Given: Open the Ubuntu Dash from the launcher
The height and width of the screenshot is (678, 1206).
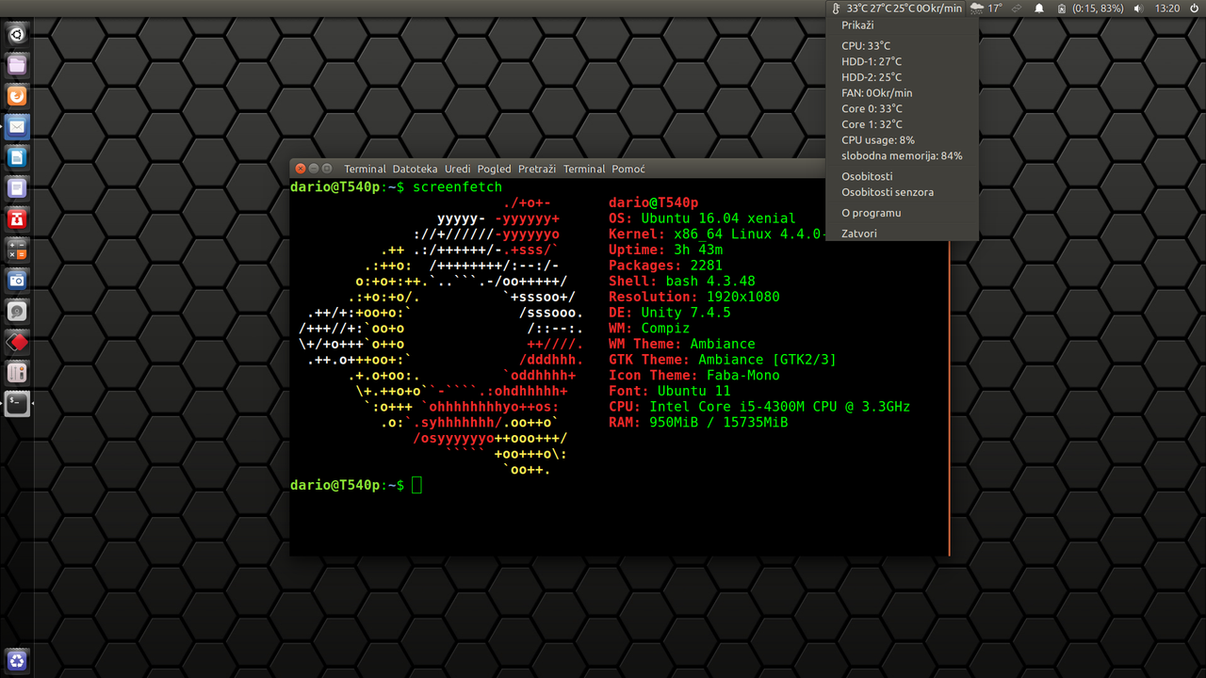Looking at the screenshot, I should click(17, 36).
